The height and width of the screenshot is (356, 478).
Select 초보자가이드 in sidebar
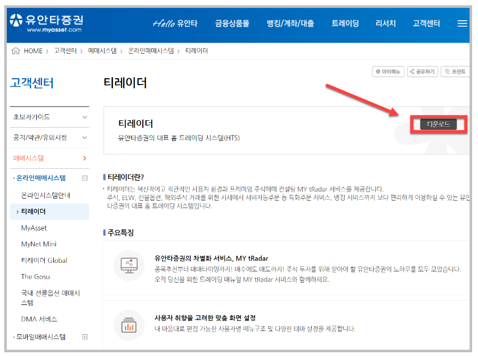point(31,117)
